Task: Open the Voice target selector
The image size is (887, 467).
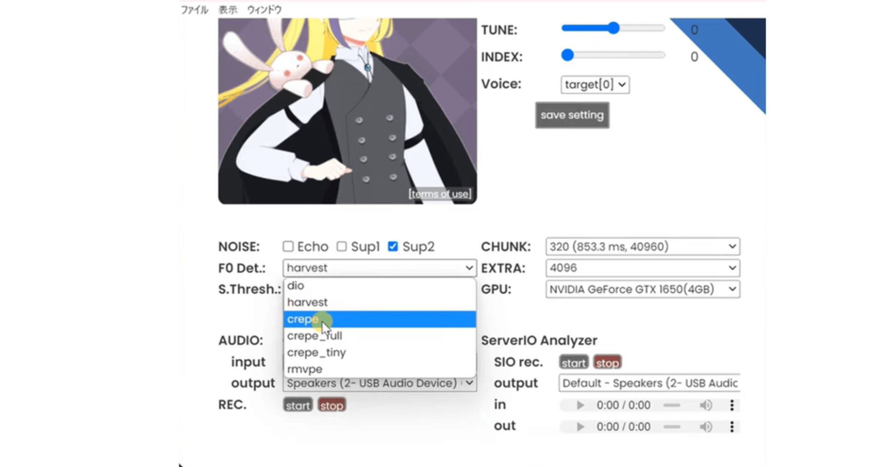Action: click(594, 85)
